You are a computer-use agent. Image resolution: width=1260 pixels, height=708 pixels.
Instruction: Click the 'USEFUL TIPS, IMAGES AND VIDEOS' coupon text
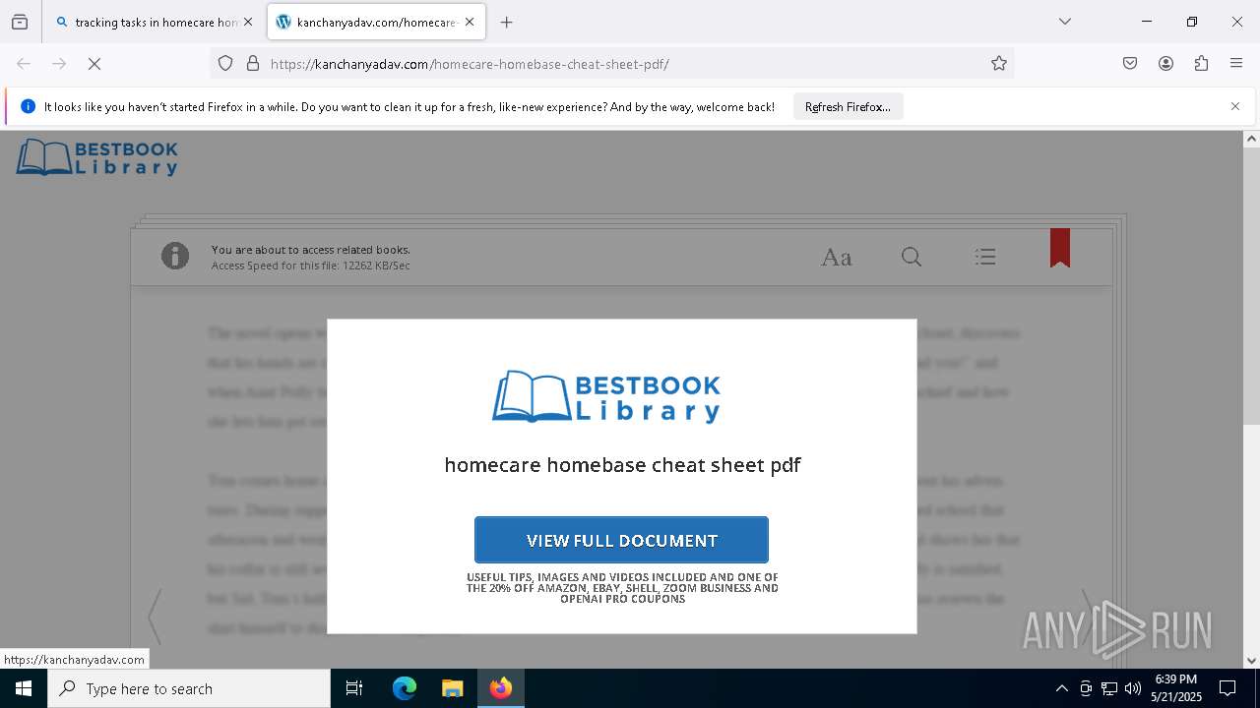tap(622, 588)
